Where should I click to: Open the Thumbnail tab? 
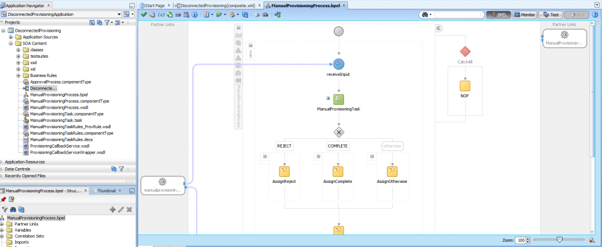[x=106, y=191]
